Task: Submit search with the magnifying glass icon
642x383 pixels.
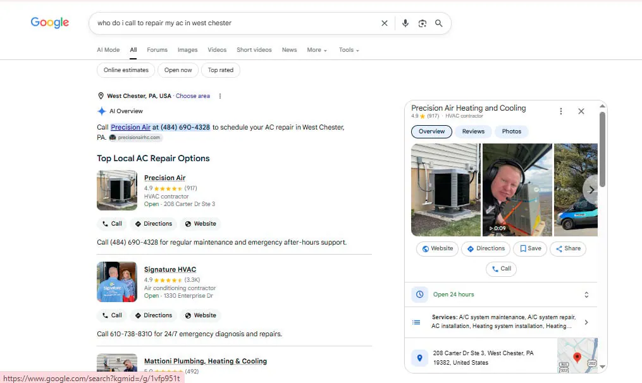Action: click(438, 23)
